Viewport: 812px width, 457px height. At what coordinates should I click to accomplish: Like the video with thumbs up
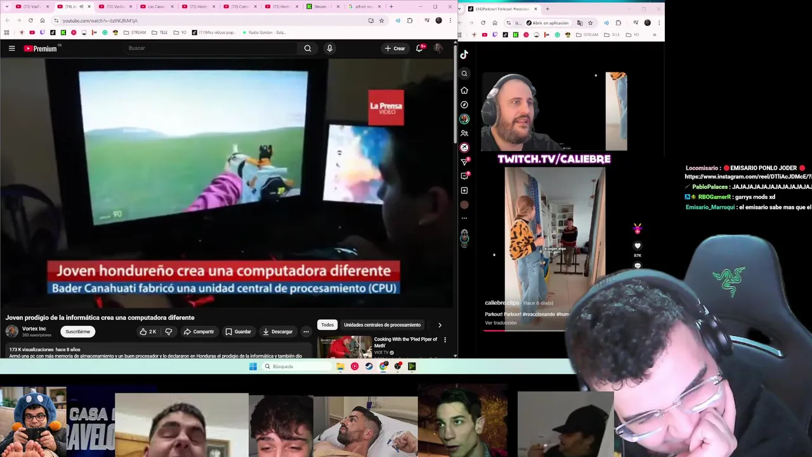(x=148, y=331)
